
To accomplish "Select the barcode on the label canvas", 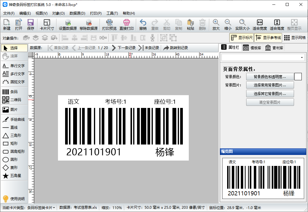I will click(124, 126).
